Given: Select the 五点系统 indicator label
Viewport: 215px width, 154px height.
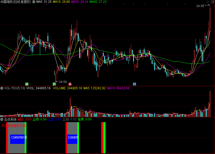Looking at the screenshot, I should [10, 119].
